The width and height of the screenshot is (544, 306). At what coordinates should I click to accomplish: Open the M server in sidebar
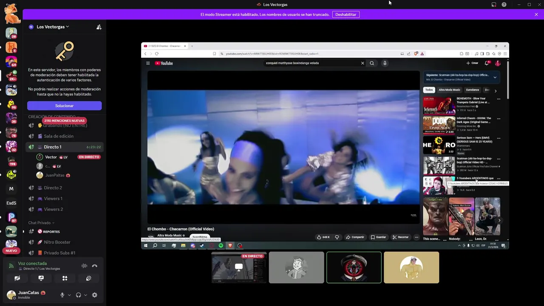click(x=11, y=189)
